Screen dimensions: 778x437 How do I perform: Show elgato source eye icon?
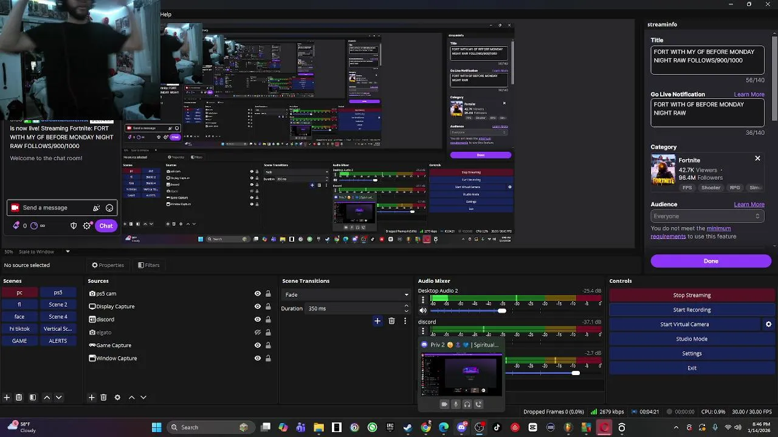[258, 333]
